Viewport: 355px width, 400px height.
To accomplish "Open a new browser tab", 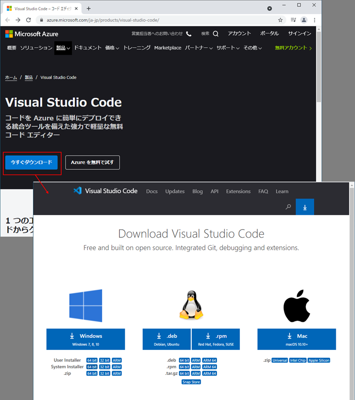I will click(88, 8).
